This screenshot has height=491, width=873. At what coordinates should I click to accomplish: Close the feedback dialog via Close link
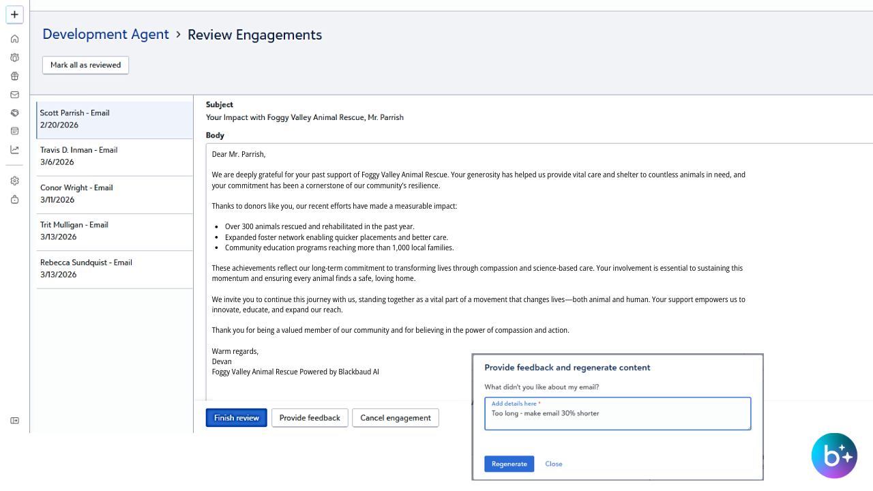click(554, 464)
